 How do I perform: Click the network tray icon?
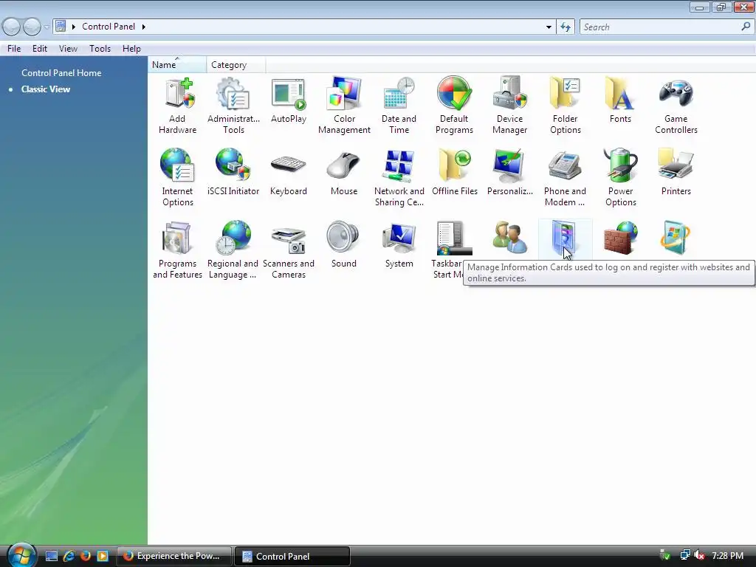pyautogui.click(x=684, y=555)
